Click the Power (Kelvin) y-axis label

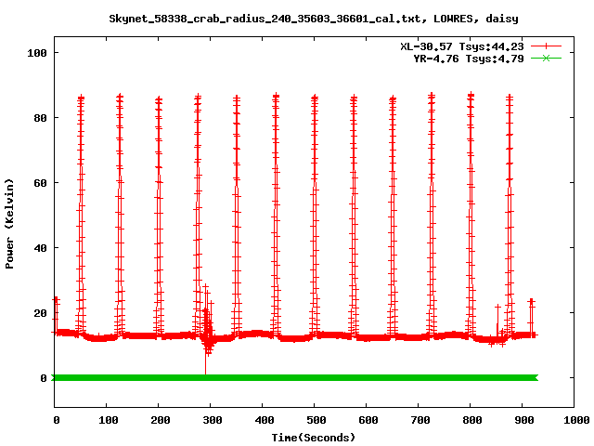click(9, 224)
